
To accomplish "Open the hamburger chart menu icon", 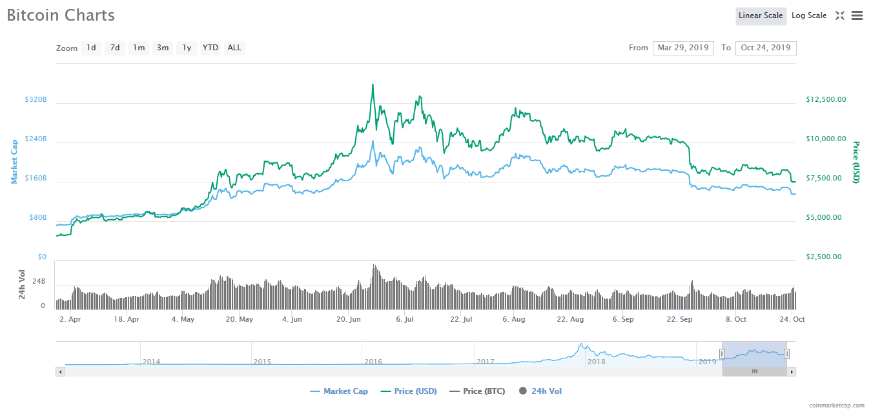I will point(857,15).
